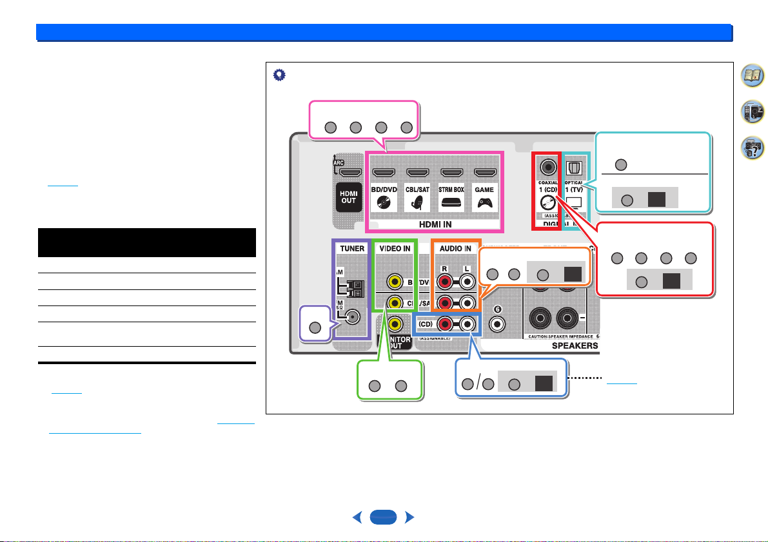Click the GAME label in HDMI IN
This screenshot has width=768, height=542.
pos(484,189)
